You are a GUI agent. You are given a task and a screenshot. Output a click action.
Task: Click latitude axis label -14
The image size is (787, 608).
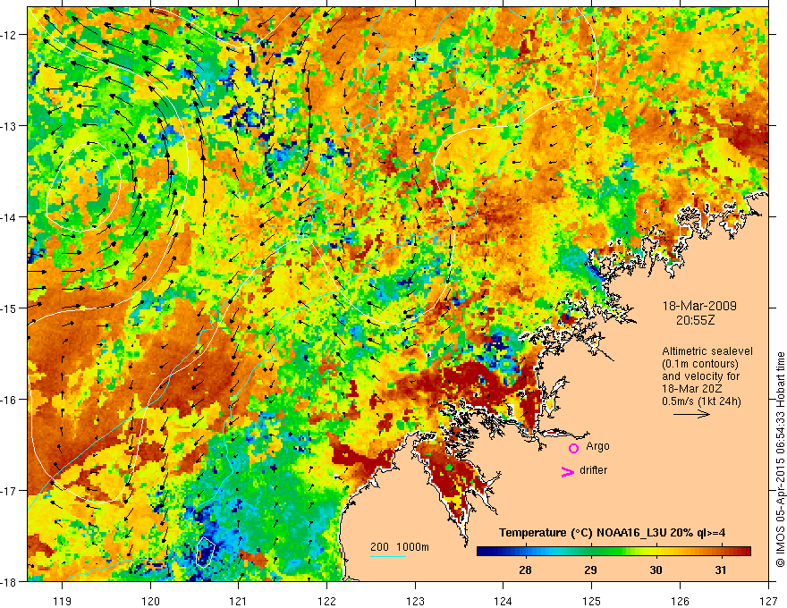10,216
